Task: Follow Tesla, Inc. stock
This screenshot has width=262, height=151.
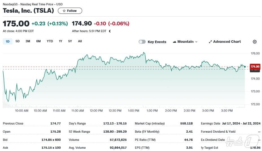Action: pos(70,11)
